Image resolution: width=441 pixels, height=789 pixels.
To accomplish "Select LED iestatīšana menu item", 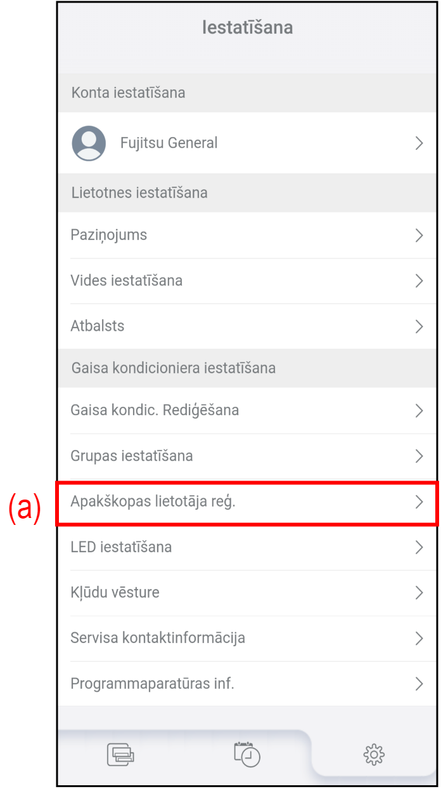I will coord(247,547).
